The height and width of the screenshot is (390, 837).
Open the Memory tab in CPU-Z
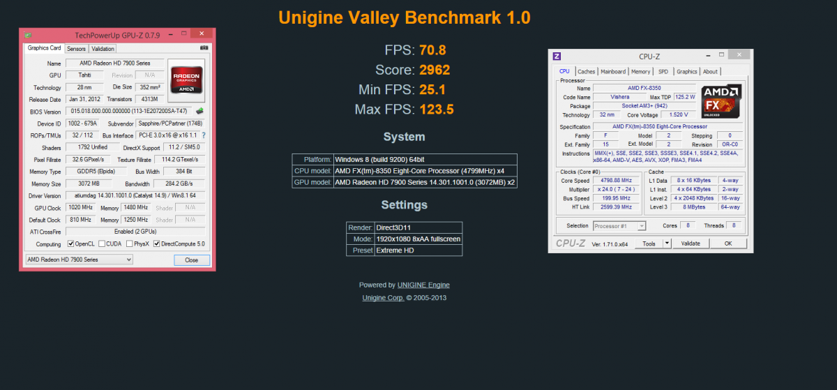[640, 71]
